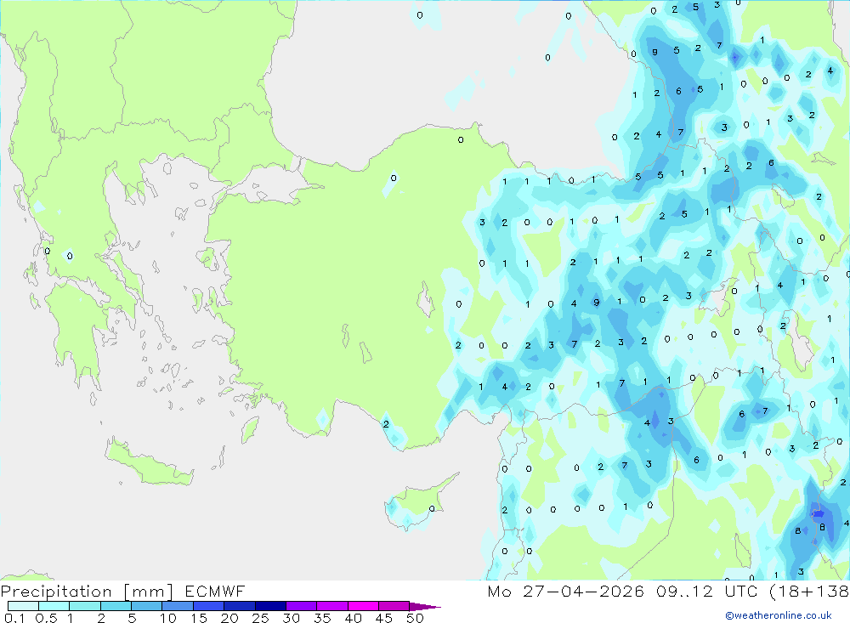Click the purple arrow tip ending the legend
Image resolution: width=850 pixels, height=623 pixels.
click(x=425, y=606)
